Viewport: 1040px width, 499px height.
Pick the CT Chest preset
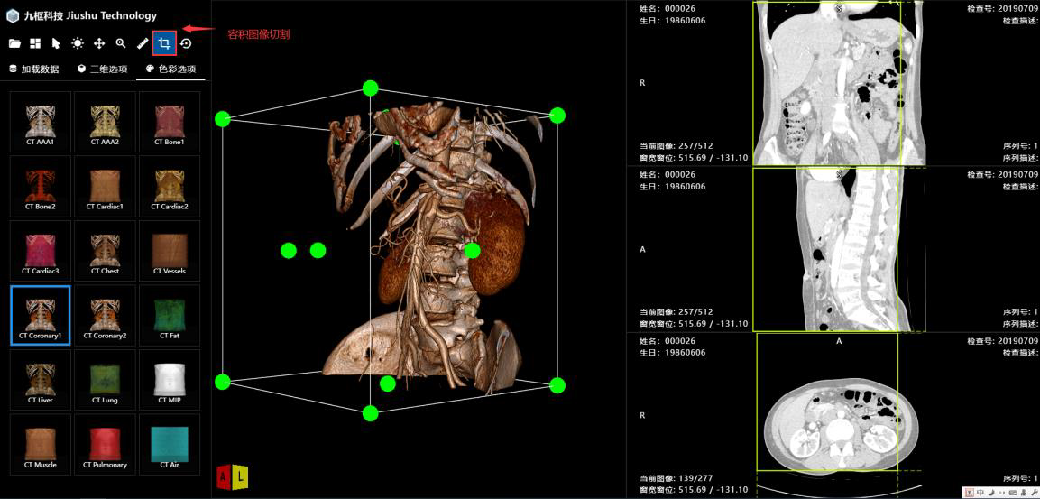pyautogui.click(x=105, y=251)
